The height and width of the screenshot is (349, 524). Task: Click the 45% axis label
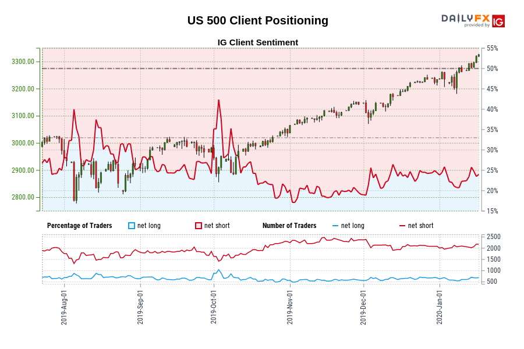click(492, 89)
